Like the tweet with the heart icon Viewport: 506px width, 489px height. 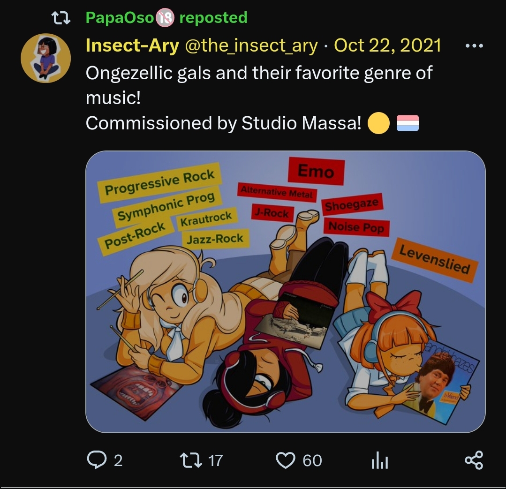[285, 460]
